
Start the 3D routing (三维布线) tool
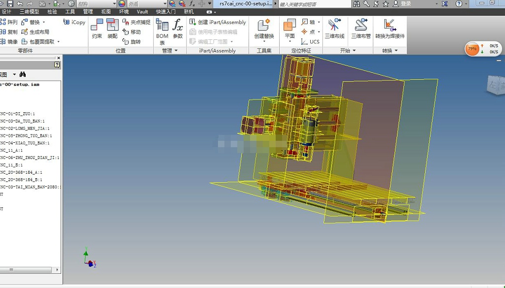[x=334, y=29]
